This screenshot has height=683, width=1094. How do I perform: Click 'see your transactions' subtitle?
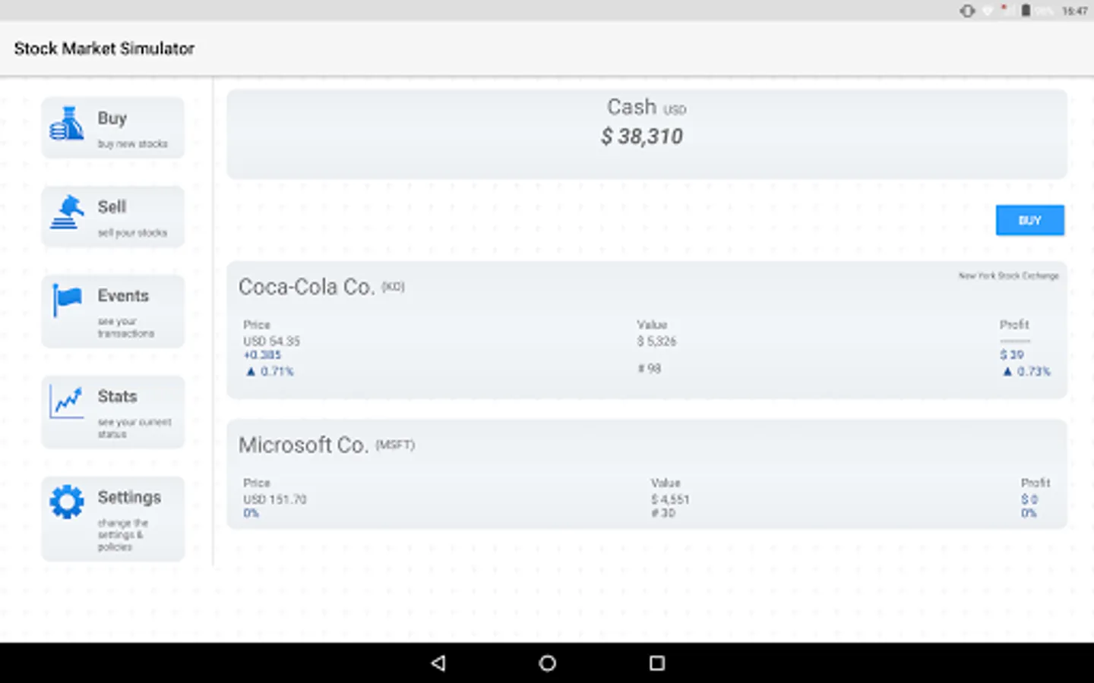pyautogui.click(x=125, y=327)
